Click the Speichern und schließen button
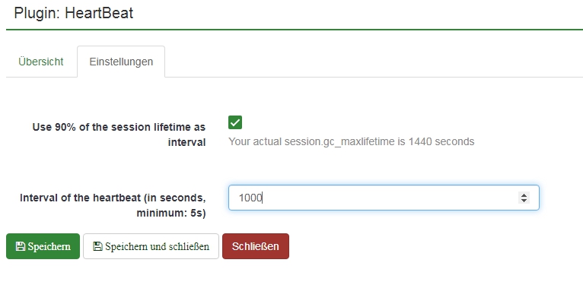Viewport: 583px width, 285px height. click(x=151, y=246)
